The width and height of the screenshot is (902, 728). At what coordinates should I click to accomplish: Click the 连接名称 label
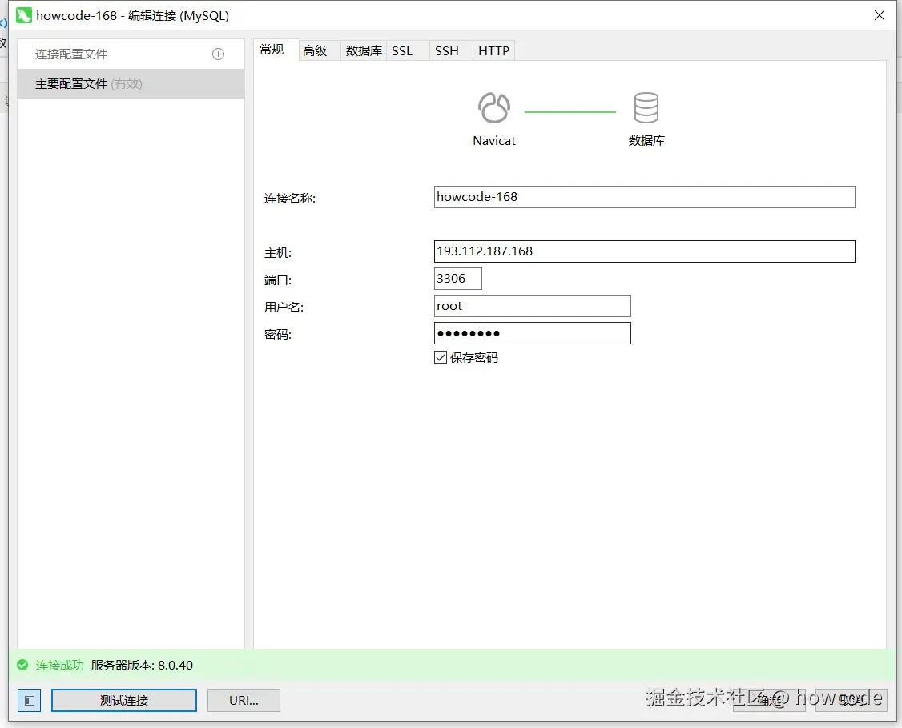click(x=290, y=199)
